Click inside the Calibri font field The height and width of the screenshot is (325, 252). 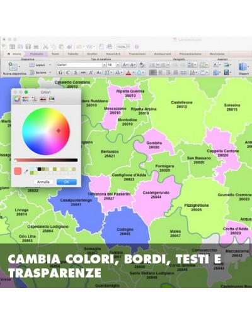(79, 65)
